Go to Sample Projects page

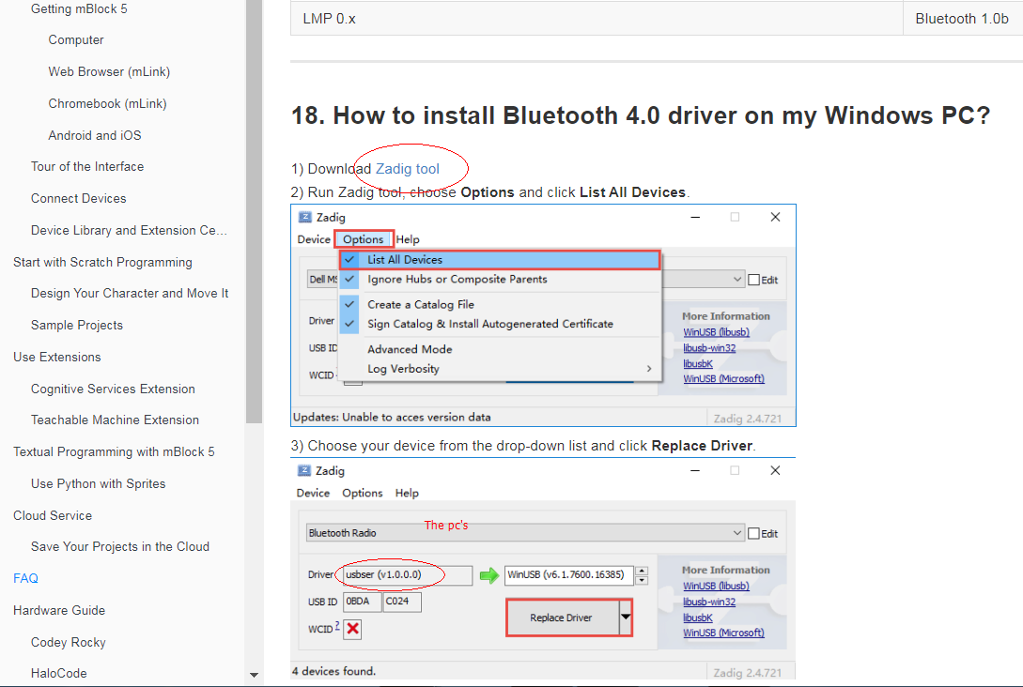(x=76, y=326)
